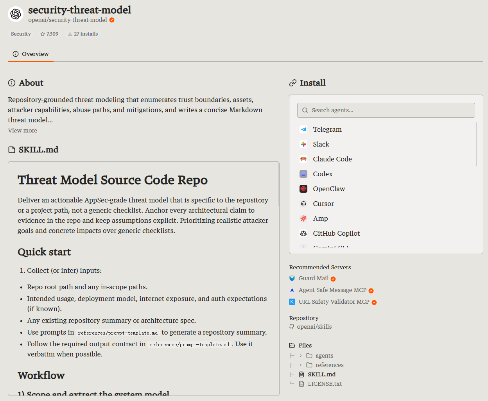488x401 pixels.
Task: Click the info icon in the Overview tab
Action: (x=16, y=54)
